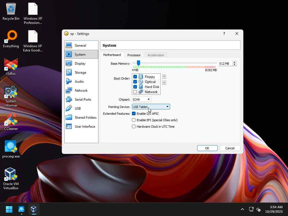This screenshot has height=216, width=288.
Task: Select the Windows XP Professional file icon
Action: pos(33,14)
